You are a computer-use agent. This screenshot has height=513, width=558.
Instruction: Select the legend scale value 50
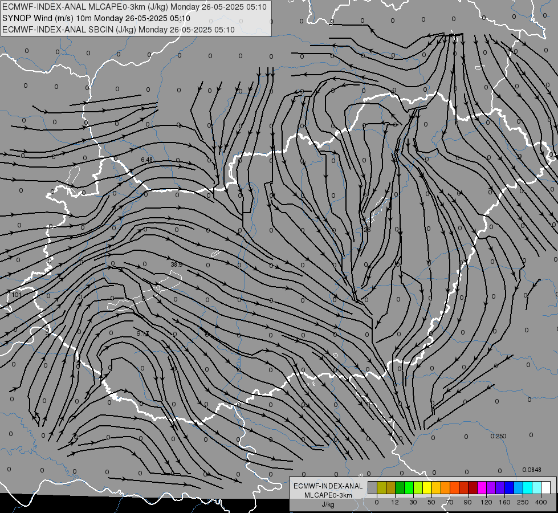click(x=431, y=502)
